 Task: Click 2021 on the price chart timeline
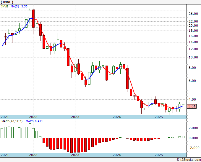point(5,117)
